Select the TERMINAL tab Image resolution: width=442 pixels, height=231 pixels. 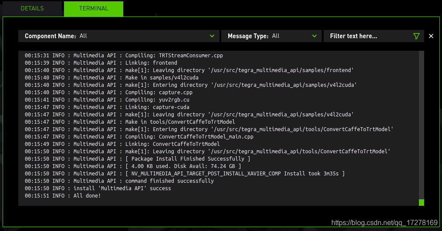pos(94,9)
